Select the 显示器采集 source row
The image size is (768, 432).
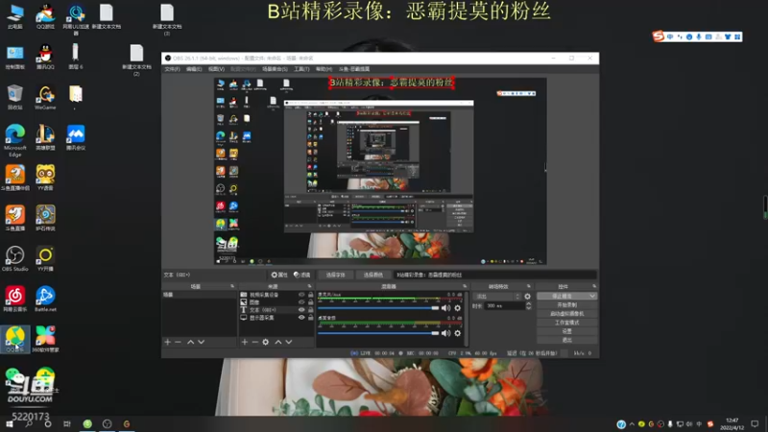[276, 318]
